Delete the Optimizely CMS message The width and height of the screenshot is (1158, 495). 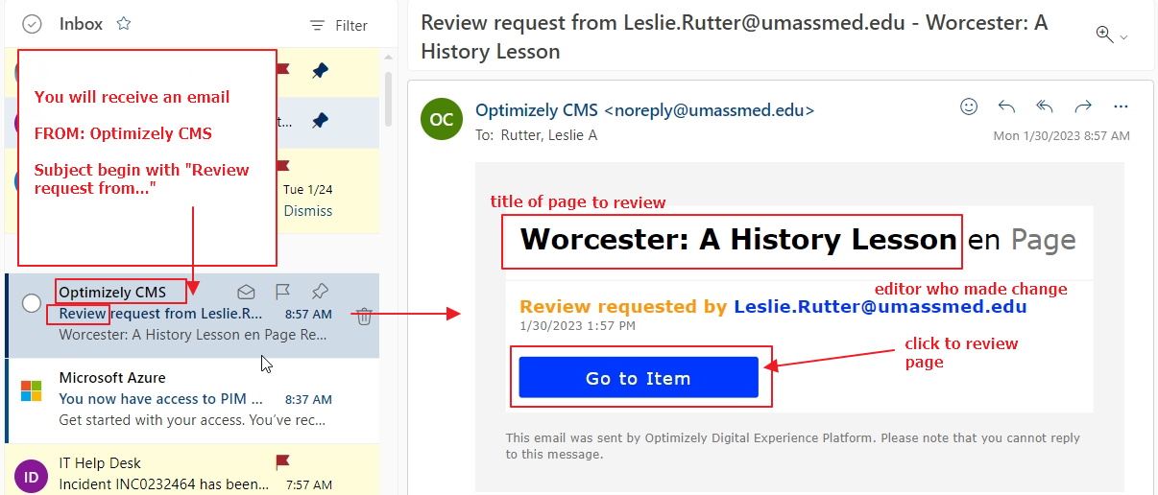[x=364, y=316]
